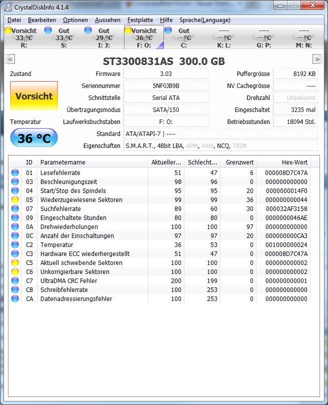The width and height of the screenshot is (328, 405).
Task: Click the status icon in Temperatur row
Action: click(15, 244)
